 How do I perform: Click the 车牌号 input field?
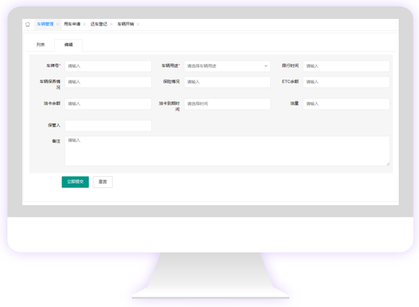(108, 66)
